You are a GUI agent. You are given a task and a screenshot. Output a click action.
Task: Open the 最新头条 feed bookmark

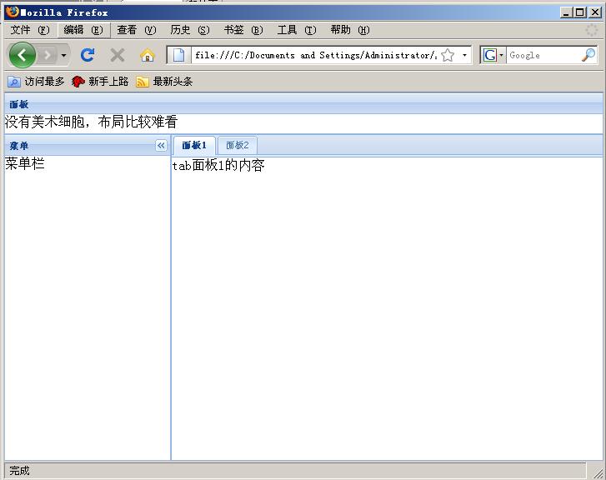click(x=164, y=82)
